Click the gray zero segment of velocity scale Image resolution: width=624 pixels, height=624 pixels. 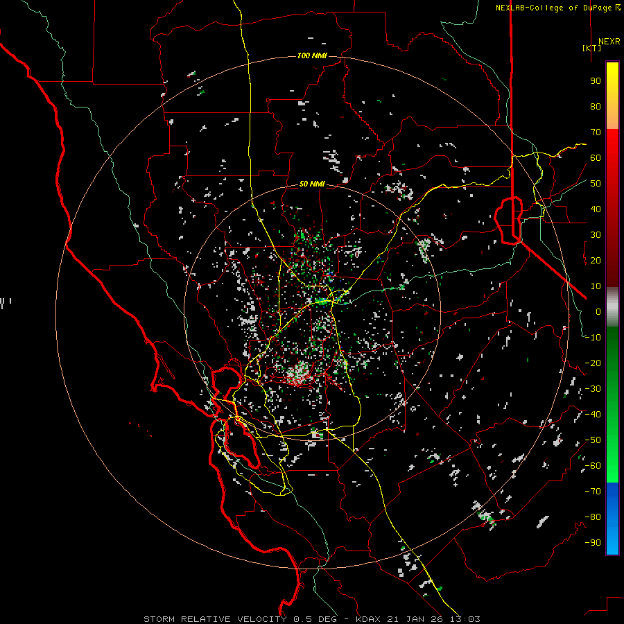[x=612, y=307]
